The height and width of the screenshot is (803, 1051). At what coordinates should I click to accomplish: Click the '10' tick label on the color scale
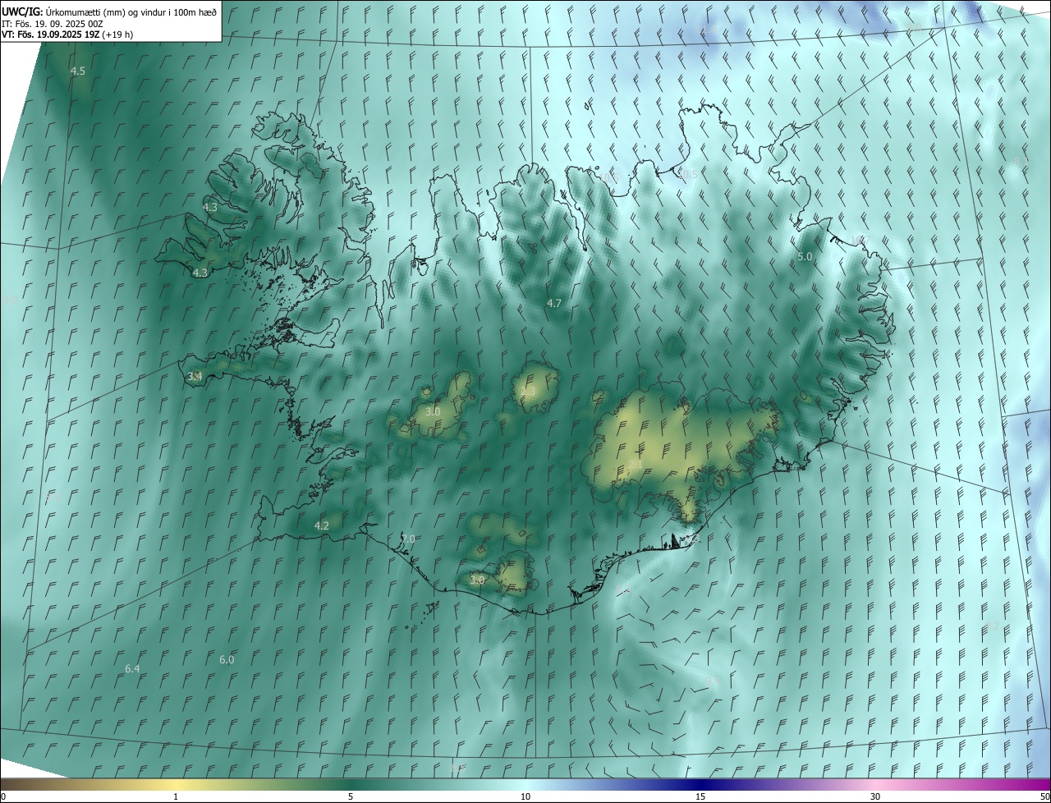[x=525, y=796]
